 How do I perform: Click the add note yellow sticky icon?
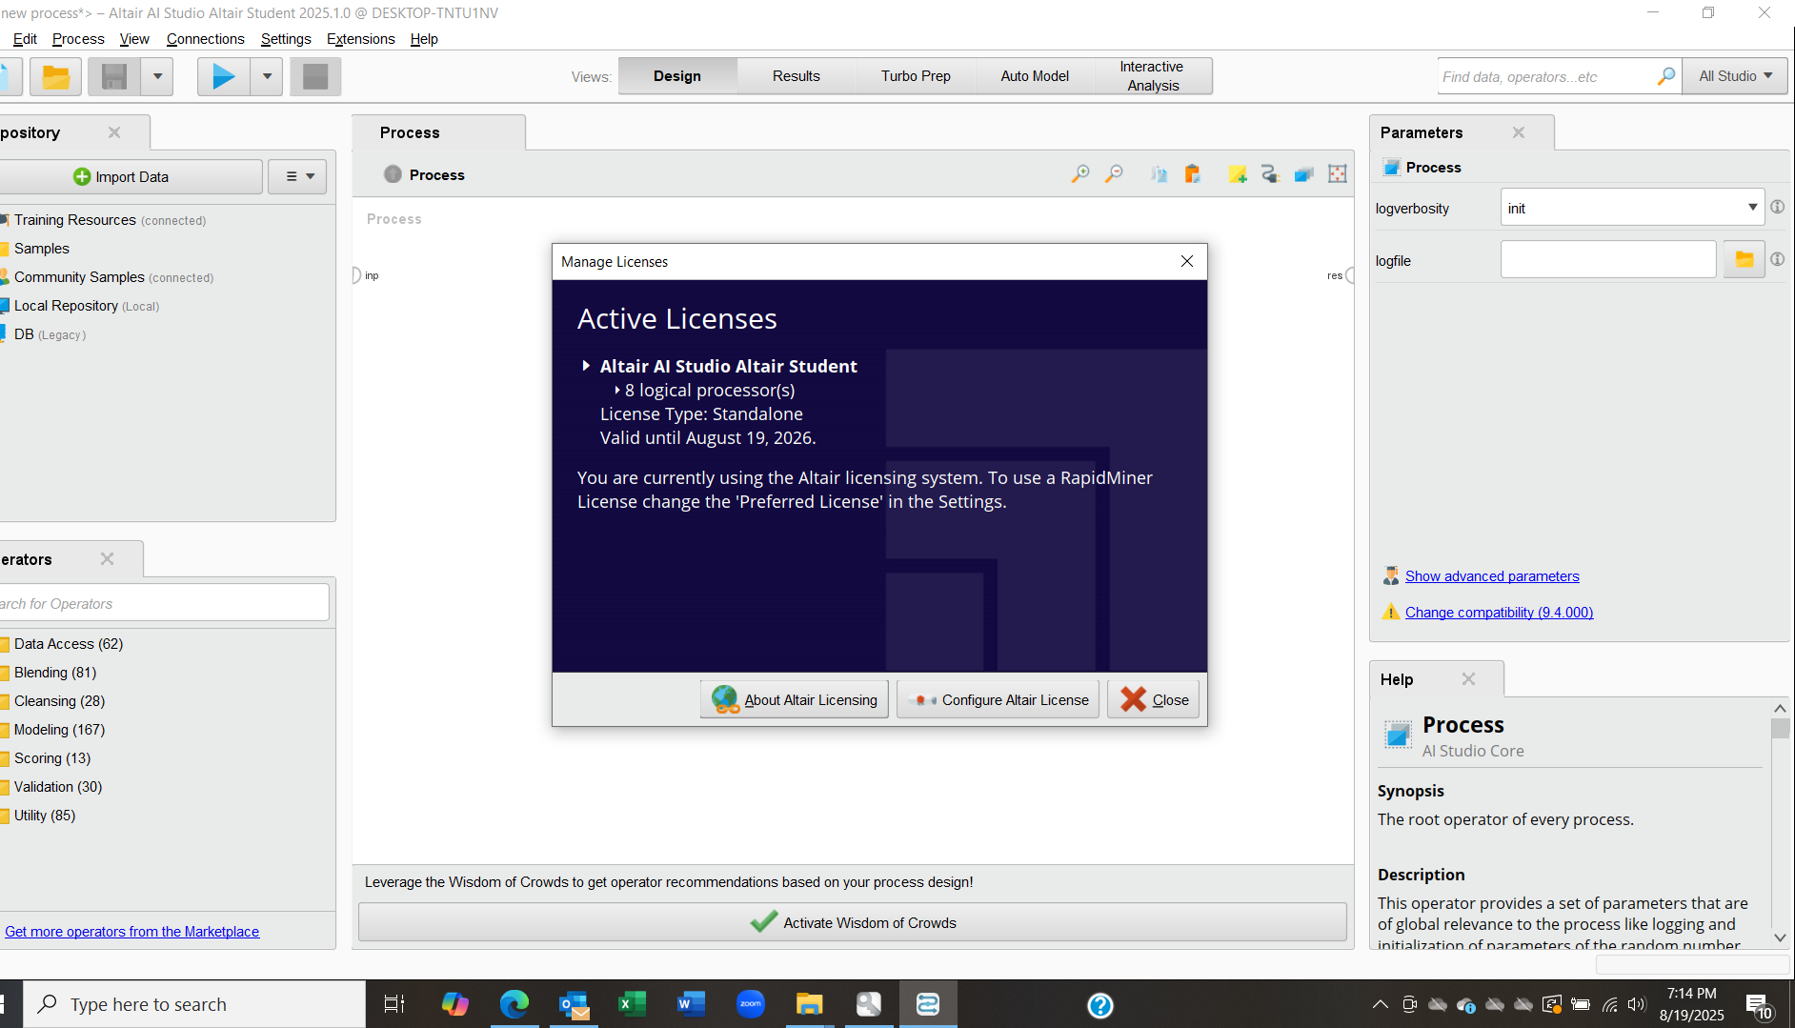1237,174
